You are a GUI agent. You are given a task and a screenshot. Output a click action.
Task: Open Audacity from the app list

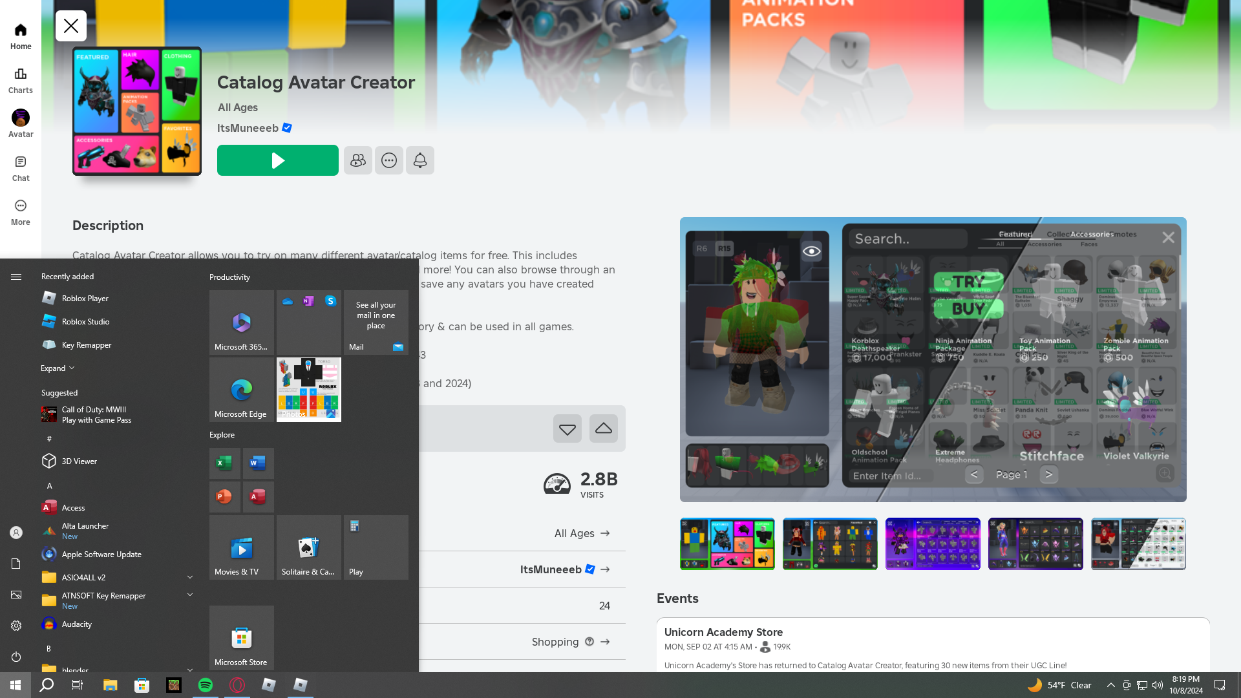[76, 624]
